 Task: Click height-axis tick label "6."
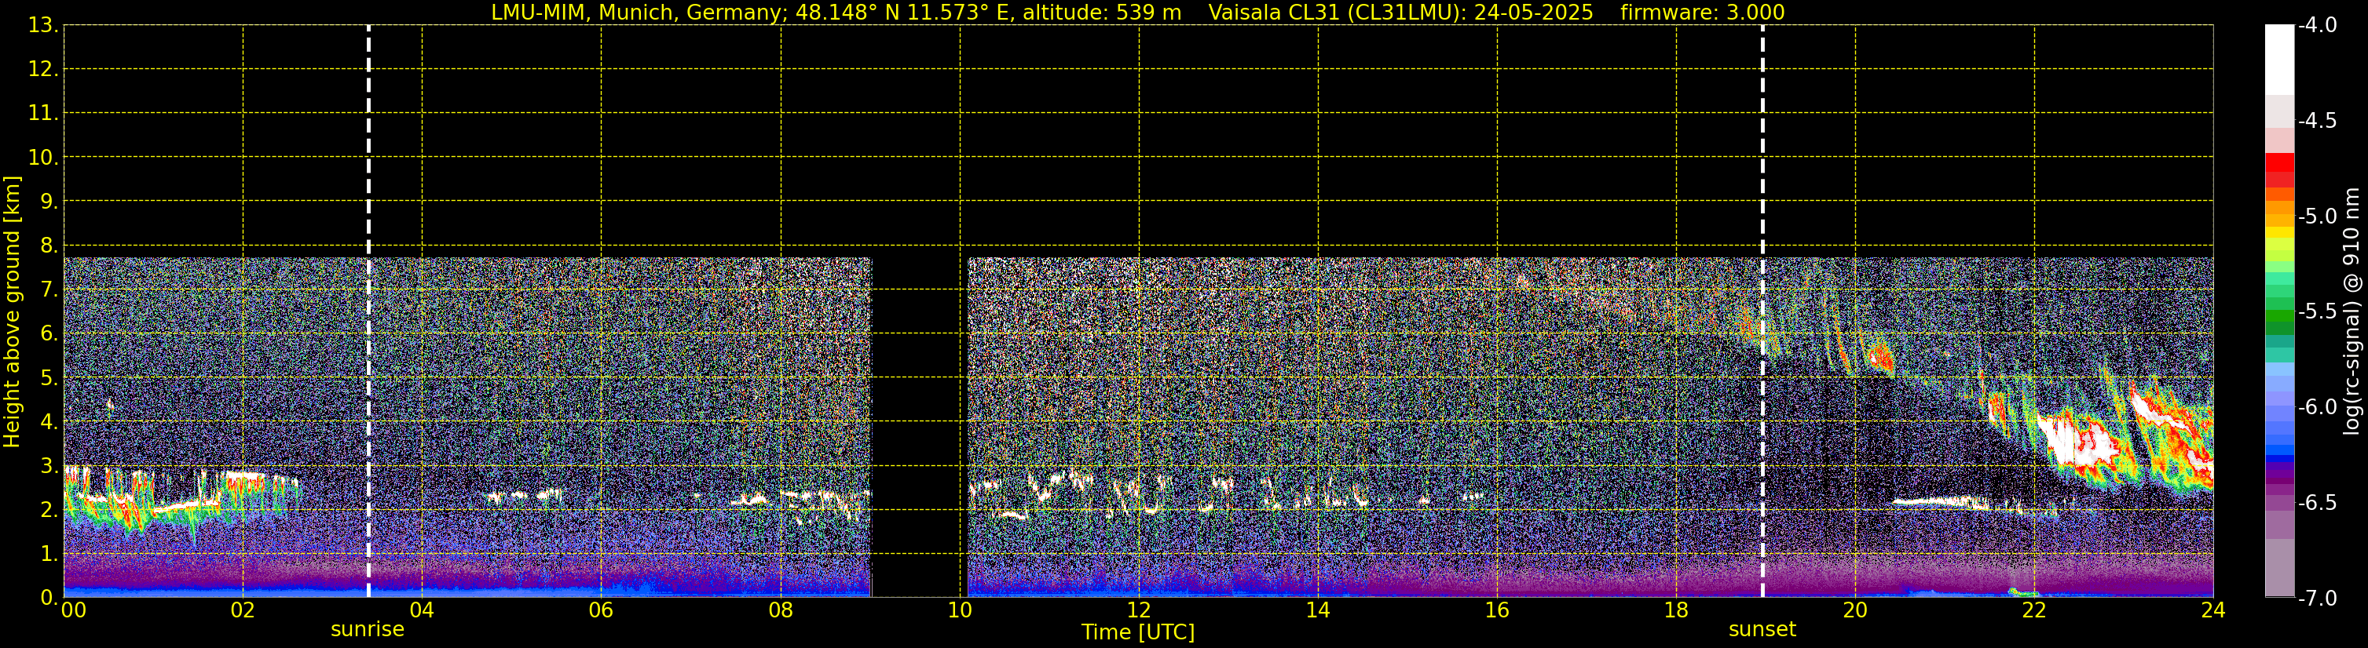click(49, 333)
